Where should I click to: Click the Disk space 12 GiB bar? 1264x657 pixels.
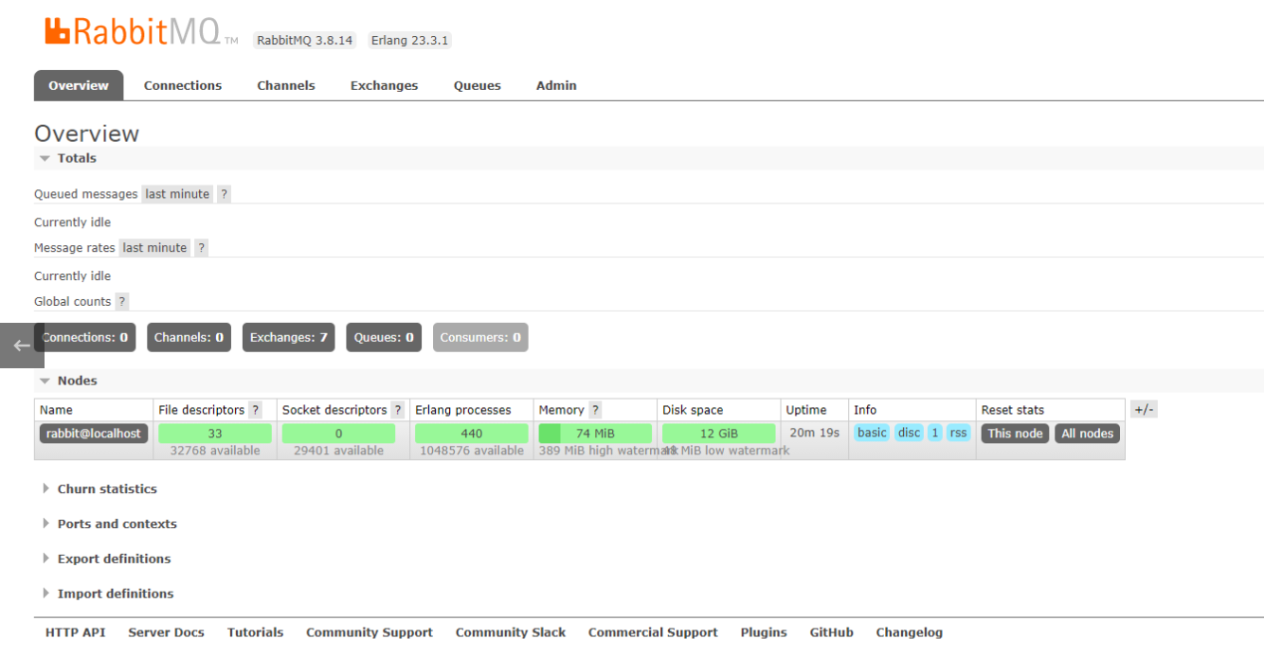(719, 434)
